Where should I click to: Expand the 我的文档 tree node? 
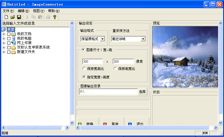click(x=4, y=34)
